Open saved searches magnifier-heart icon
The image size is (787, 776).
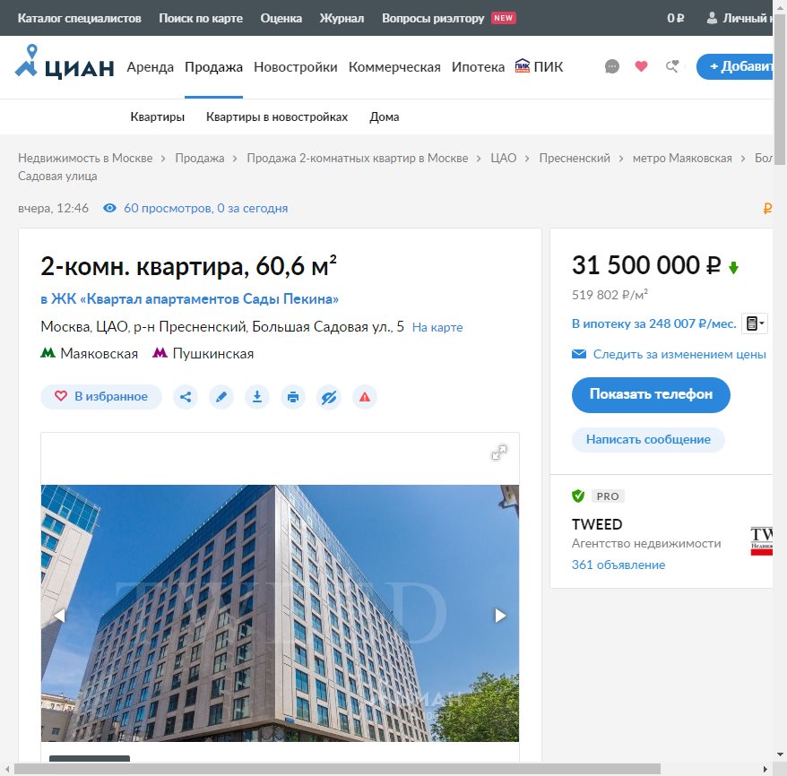coord(671,66)
